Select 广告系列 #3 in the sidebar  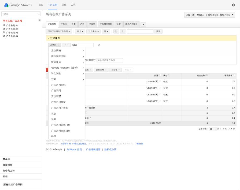(x=12, y=32)
